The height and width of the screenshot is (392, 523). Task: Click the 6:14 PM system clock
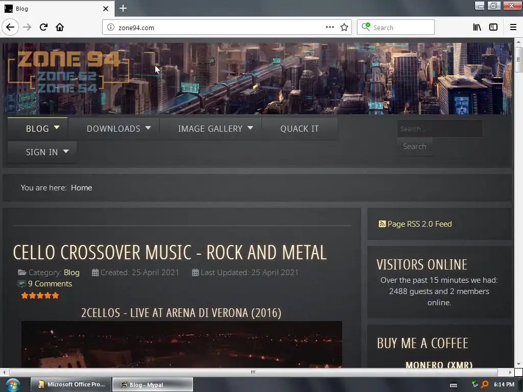pyautogui.click(x=504, y=384)
